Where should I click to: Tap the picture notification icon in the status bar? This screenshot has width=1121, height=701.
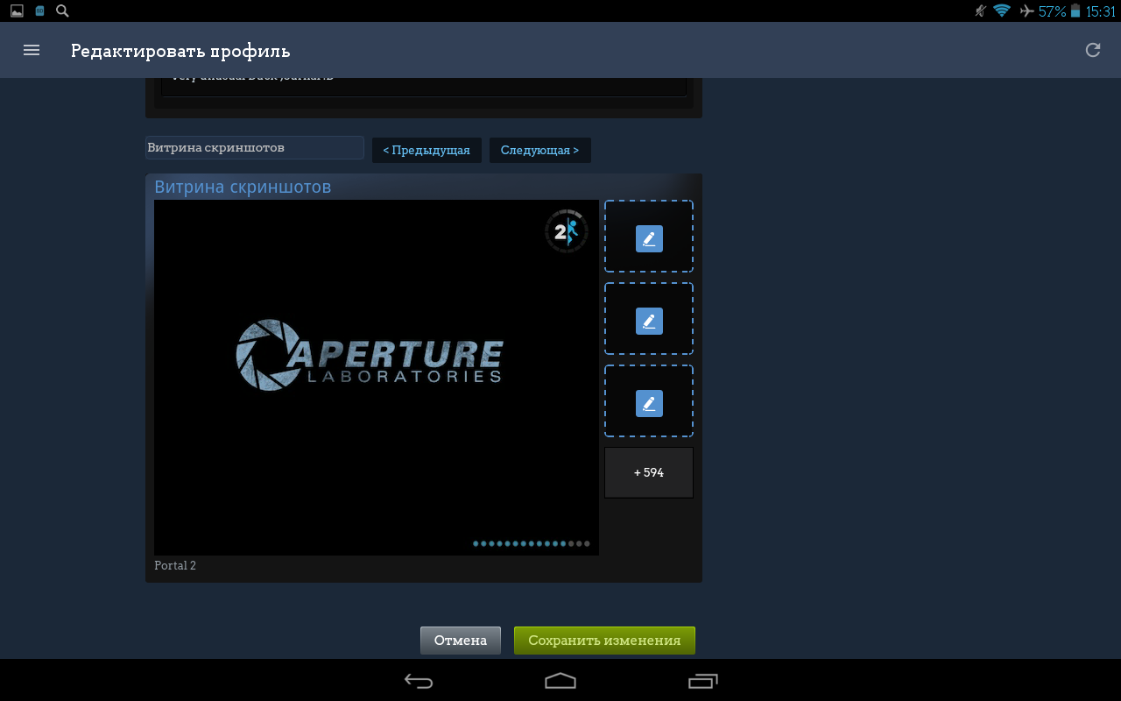pyautogui.click(x=17, y=11)
